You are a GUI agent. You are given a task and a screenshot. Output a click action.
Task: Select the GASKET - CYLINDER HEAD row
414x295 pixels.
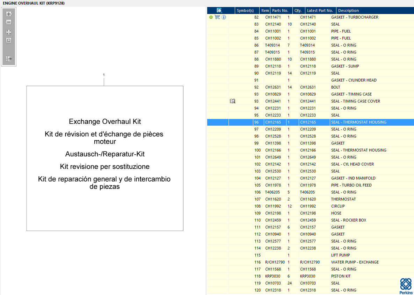(311, 80)
